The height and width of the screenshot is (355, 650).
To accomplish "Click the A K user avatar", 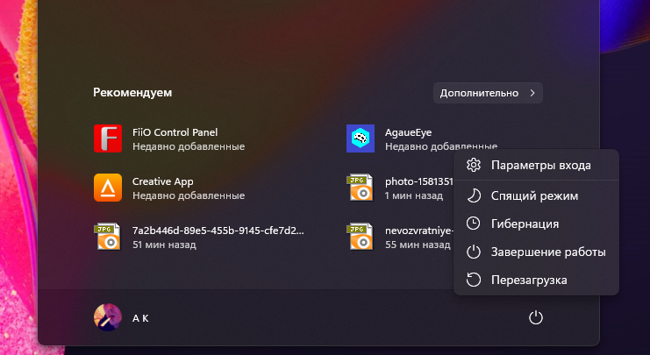I will (107, 317).
